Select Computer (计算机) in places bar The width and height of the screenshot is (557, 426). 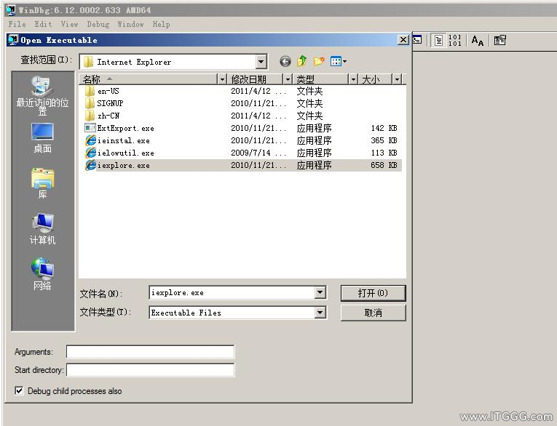pos(42,229)
